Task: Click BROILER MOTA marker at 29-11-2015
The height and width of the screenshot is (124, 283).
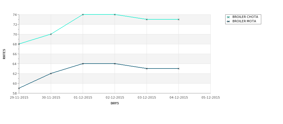Action: coord(19,88)
